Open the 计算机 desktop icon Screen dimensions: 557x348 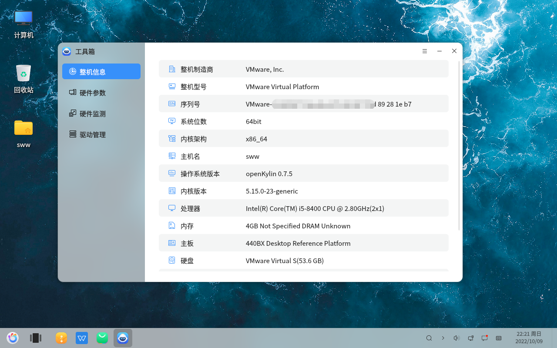click(23, 24)
